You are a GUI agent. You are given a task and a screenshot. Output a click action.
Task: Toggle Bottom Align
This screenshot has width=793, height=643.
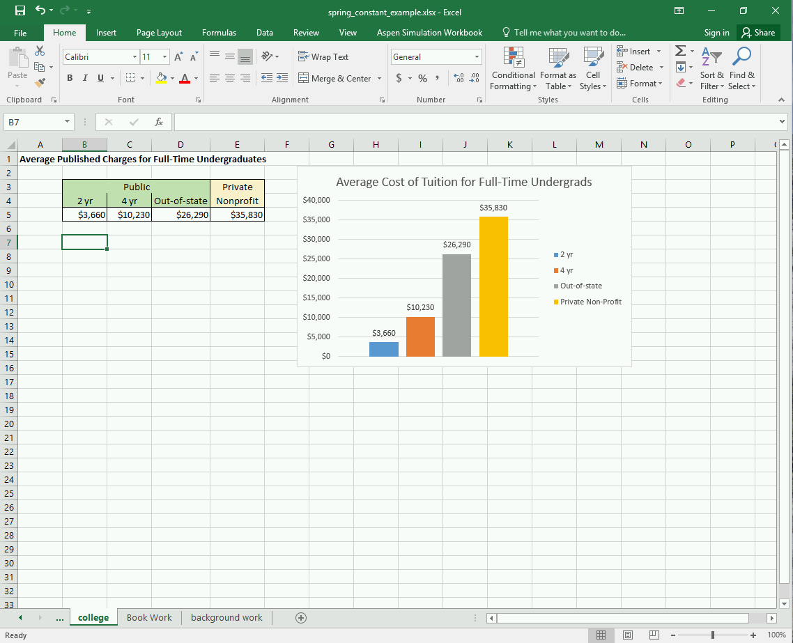click(245, 56)
